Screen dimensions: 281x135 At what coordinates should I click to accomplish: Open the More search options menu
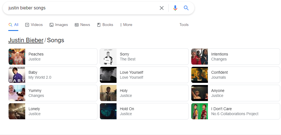126,25
